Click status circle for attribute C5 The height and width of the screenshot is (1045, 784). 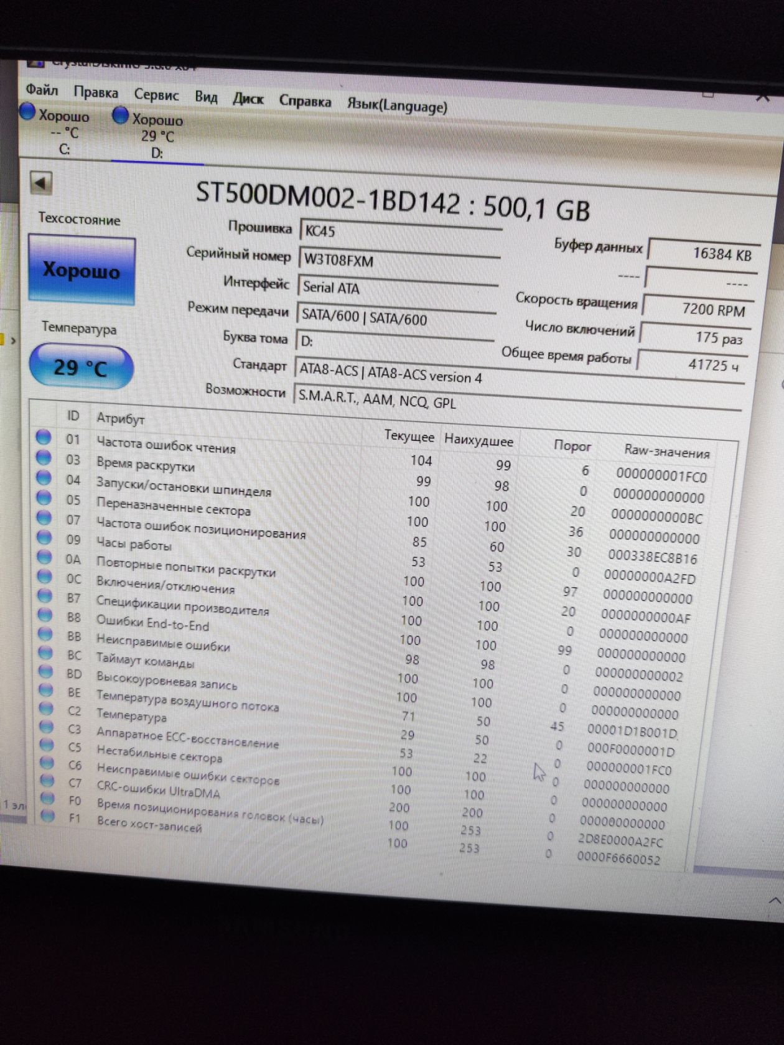pyautogui.click(x=47, y=745)
